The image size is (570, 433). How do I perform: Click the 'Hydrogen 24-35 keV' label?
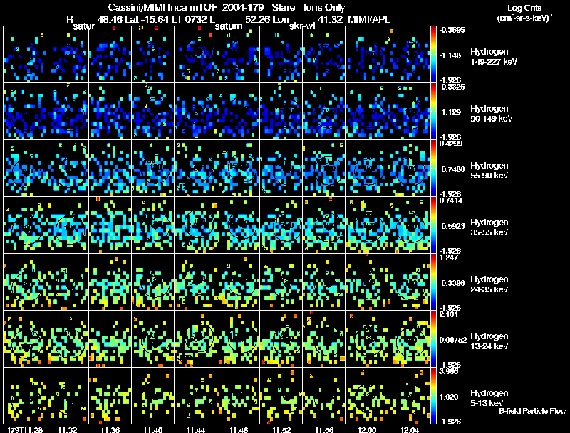tap(489, 284)
